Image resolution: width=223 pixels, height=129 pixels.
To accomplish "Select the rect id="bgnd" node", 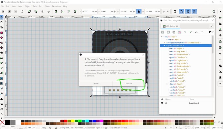I will point(176,48).
